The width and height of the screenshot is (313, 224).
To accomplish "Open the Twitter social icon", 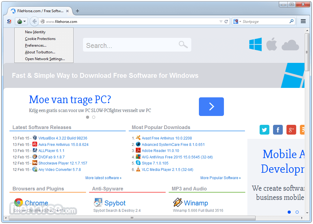I will (x=264, y=130).
